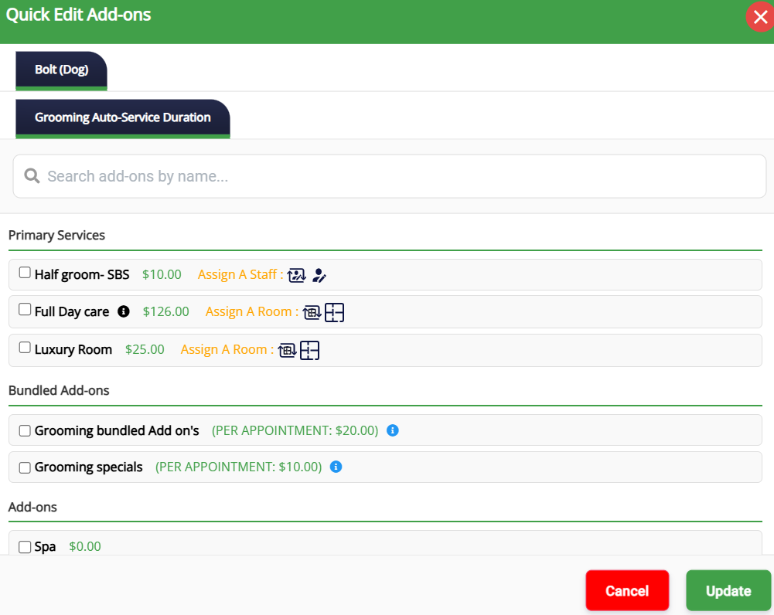Screen dimensions: 774x615
Task: Open the floor plan icon for Full Day care
Action: tap(334, 312)
